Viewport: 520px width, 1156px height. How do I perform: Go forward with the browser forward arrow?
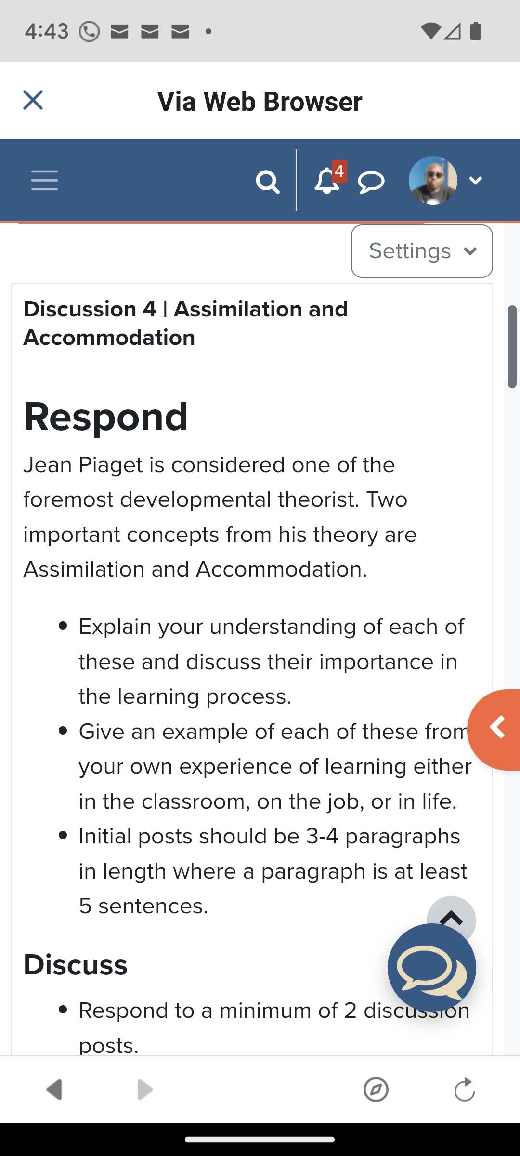point(144,1090)
